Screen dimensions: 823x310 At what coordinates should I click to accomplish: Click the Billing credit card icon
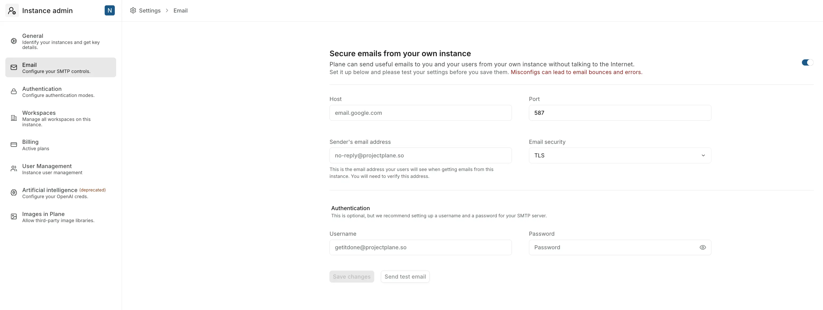(x=14, y=145)
